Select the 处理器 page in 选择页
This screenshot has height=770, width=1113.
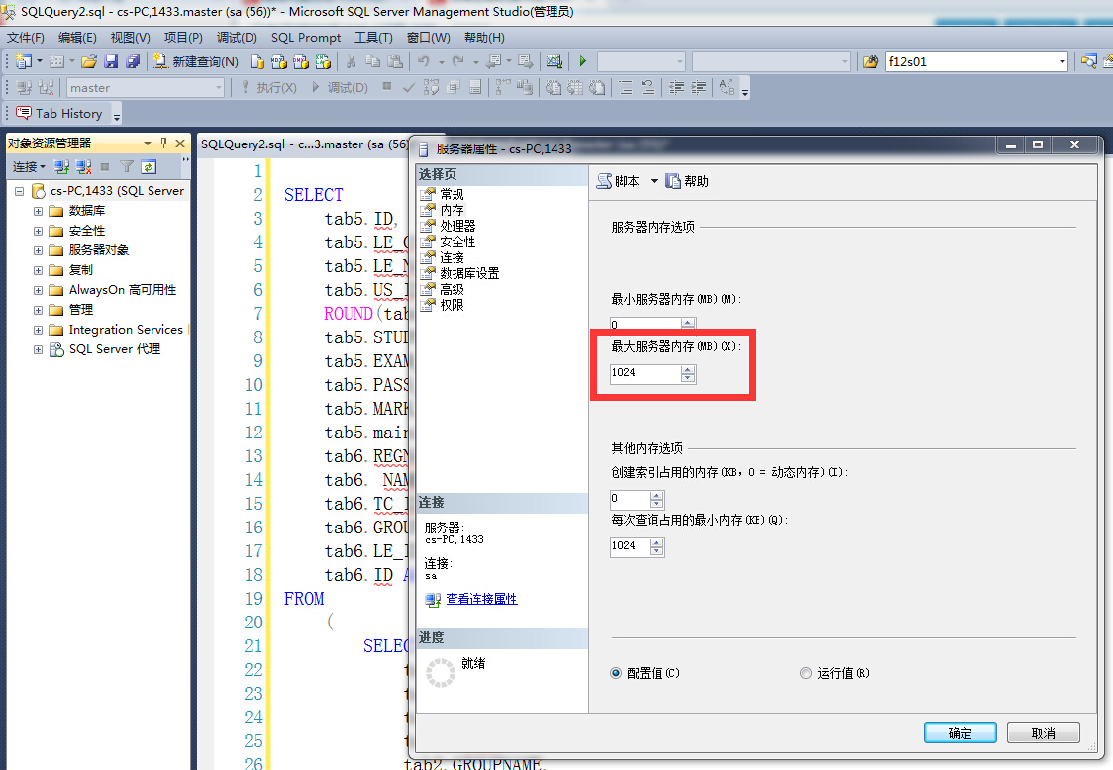tap(457, 226)
